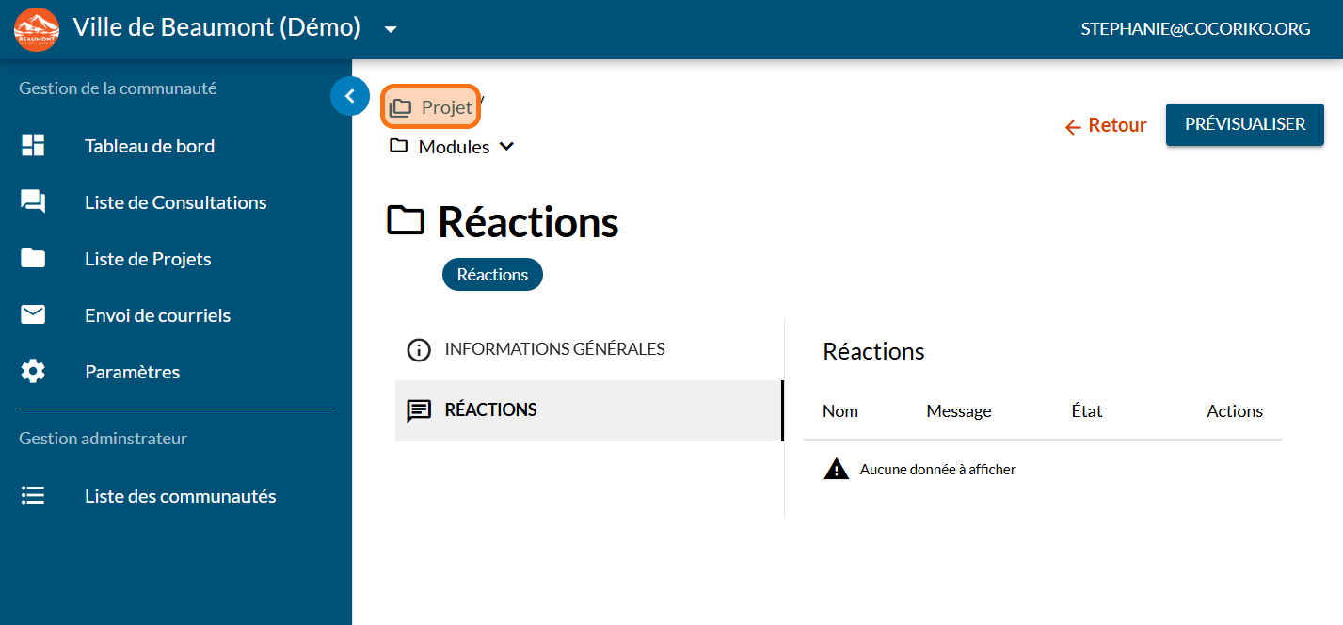The image size is (1343, 625).
Task: Click the Réactions chip below the title
Action: tap(492, 275)
